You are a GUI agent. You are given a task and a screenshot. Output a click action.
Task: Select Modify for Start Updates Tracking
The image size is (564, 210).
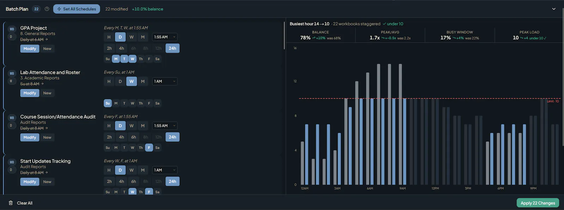(30, 182)
